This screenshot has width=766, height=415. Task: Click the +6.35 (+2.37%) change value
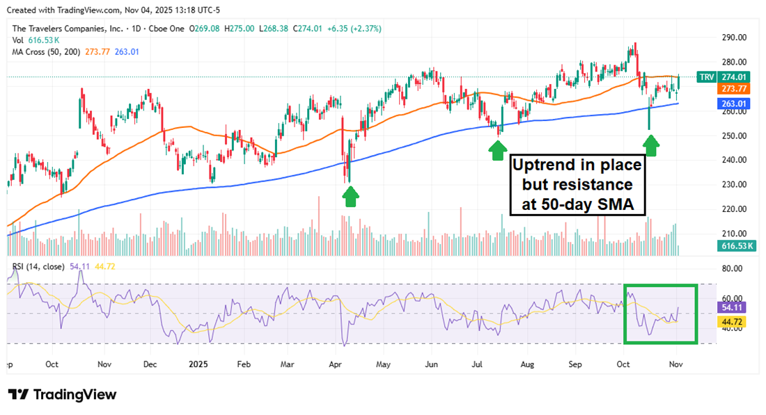(x=354, y=29)
